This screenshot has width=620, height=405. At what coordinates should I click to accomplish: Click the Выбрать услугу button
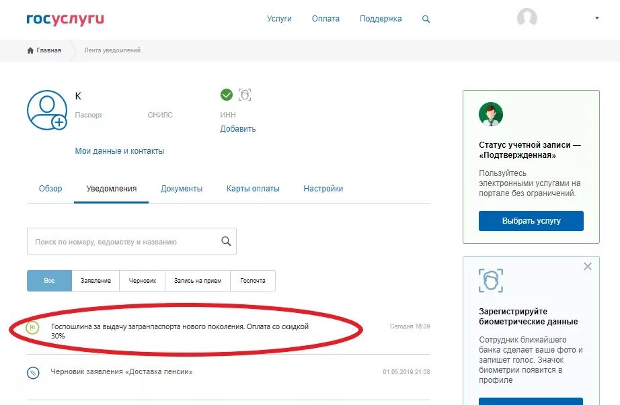(x=531, y=221)
